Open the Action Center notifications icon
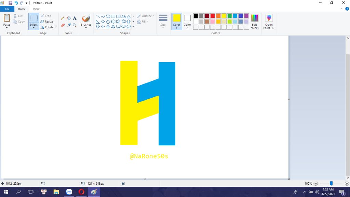Image resolution: width=350 pixels, height=197 pixels. pos(342,192)
